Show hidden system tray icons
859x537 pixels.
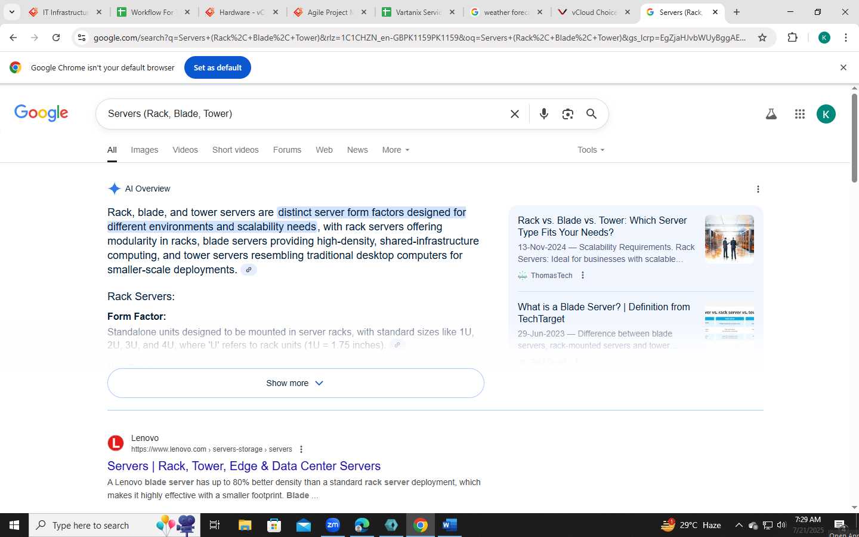pos(739,525)
